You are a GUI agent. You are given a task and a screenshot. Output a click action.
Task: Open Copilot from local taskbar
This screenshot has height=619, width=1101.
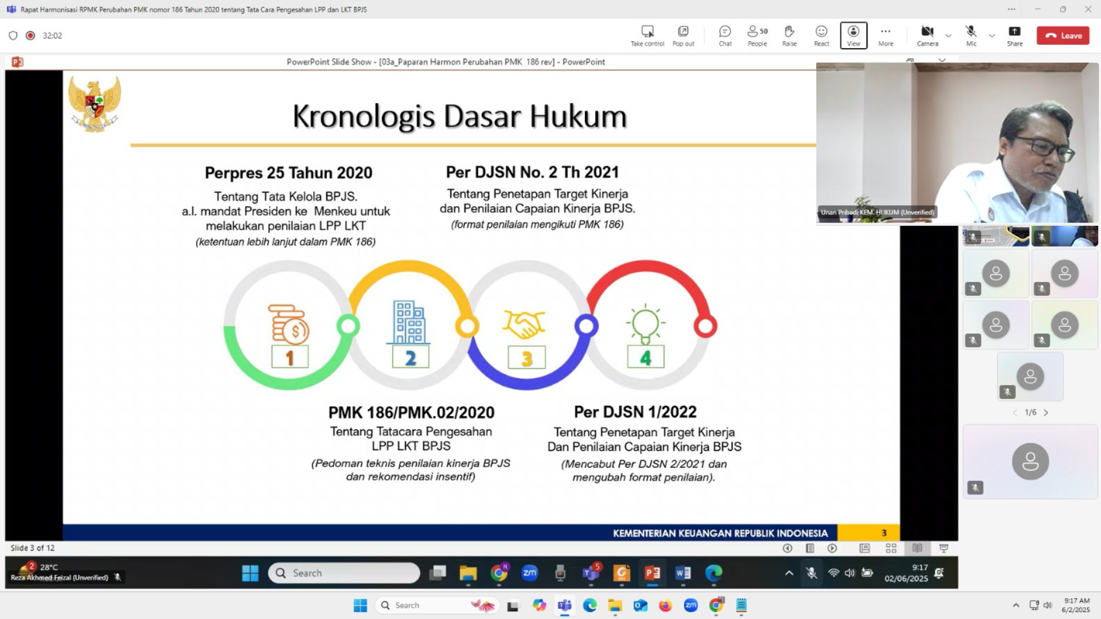(x=539, y=605)
